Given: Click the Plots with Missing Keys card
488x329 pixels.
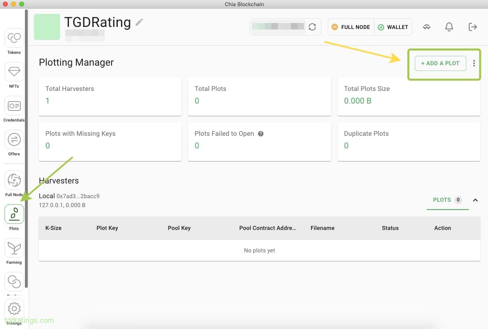Looking at the screenshot, I should 110,141.
